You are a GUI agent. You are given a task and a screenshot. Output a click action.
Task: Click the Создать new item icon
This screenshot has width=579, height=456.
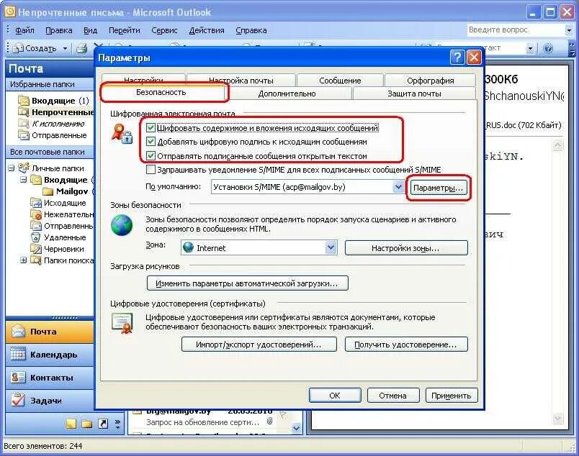click(x=18, y=48)
